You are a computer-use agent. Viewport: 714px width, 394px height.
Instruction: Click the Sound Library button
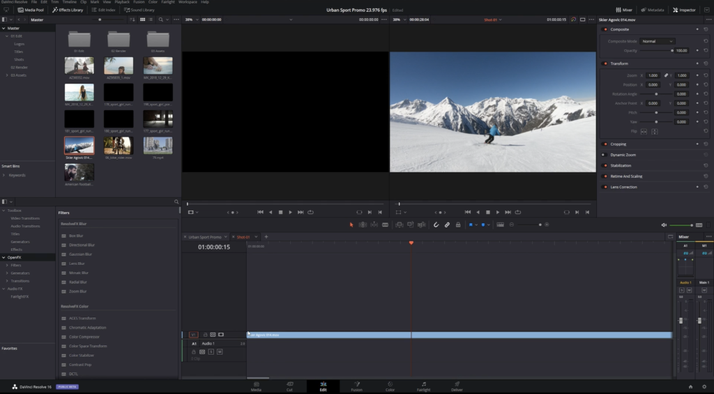coord(139,10)
